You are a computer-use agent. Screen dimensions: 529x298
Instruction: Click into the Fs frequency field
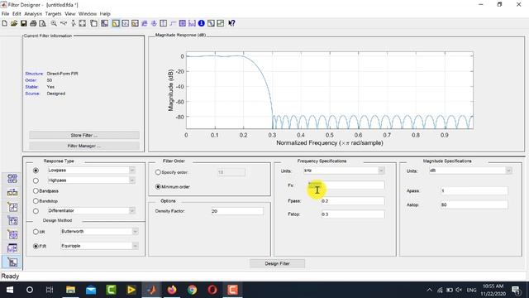[346, 185]
